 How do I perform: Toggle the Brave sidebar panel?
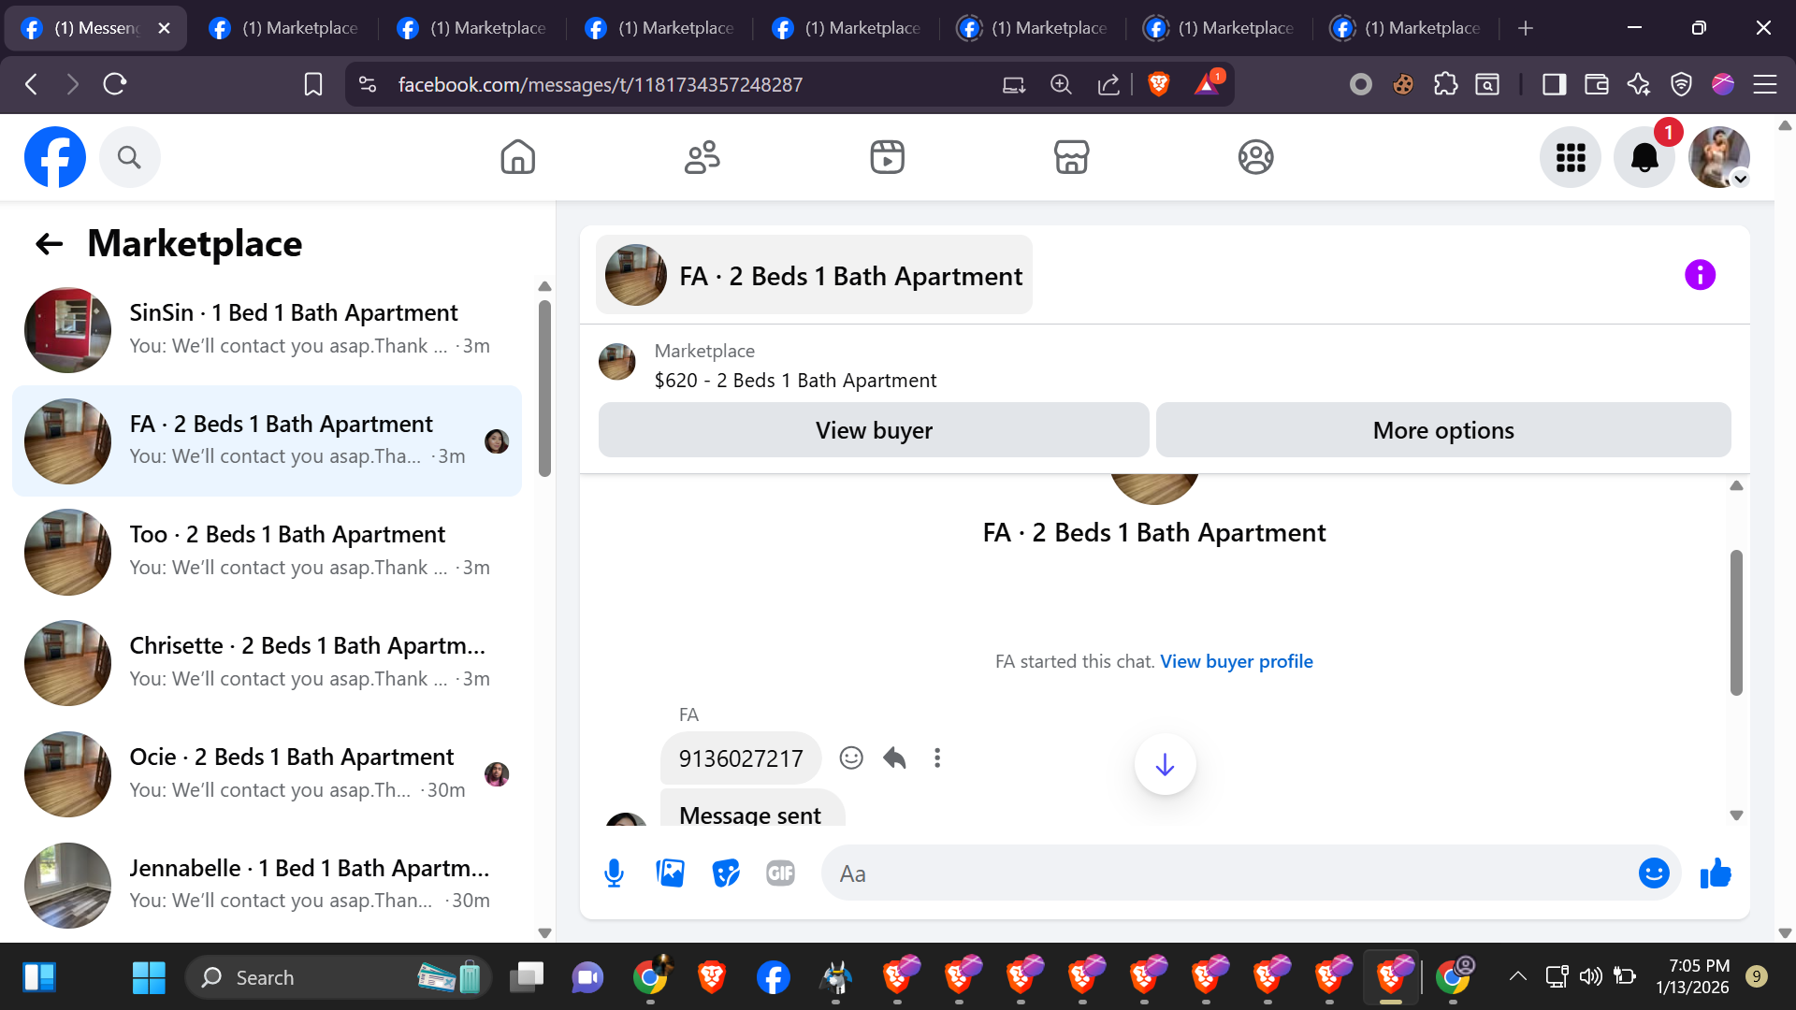pos(1554,85)
